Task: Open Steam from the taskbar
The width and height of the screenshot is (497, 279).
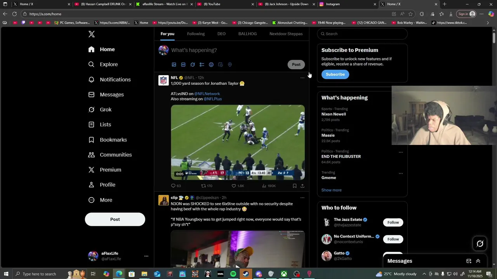Action: click(246, 274)
